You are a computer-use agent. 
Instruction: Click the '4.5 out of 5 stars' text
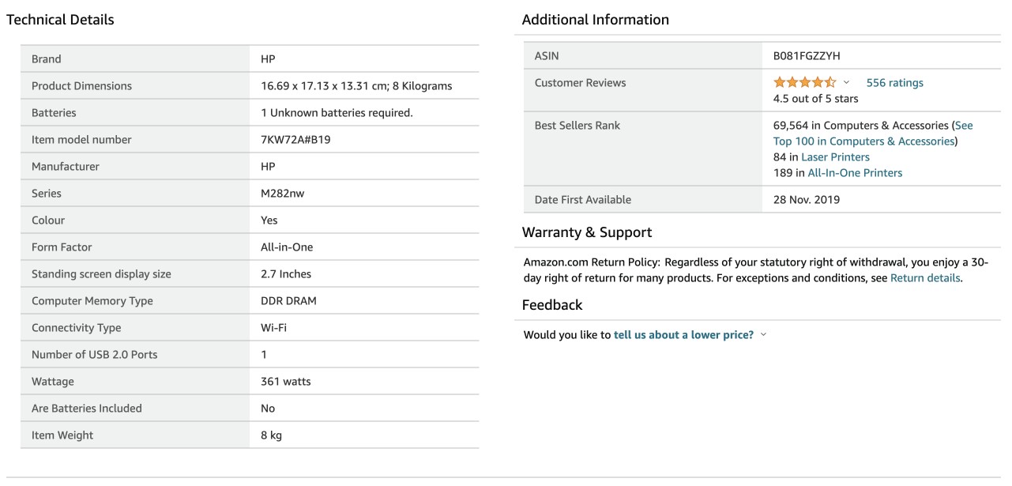point(815,99)
